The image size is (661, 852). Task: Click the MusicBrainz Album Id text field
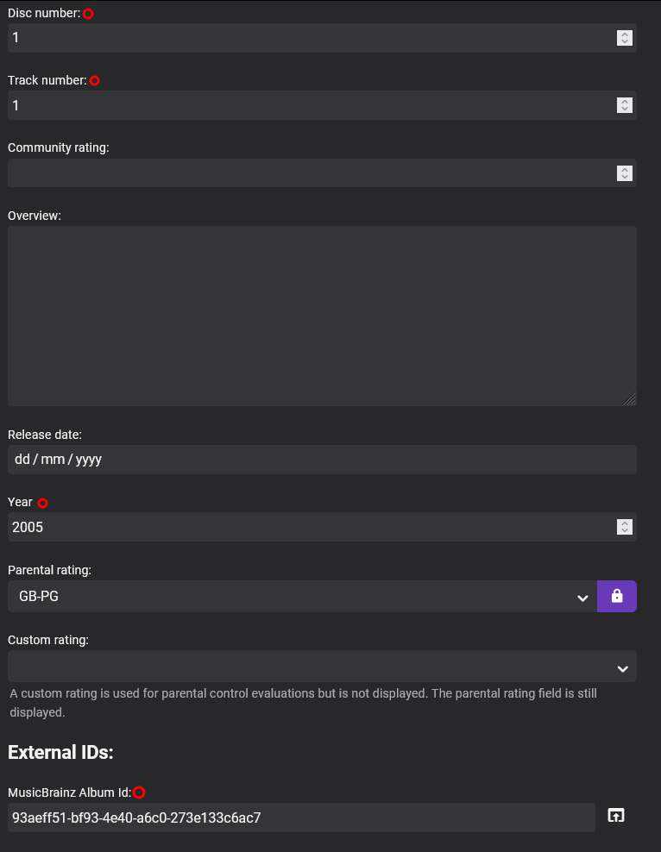[x=301, y=818]
